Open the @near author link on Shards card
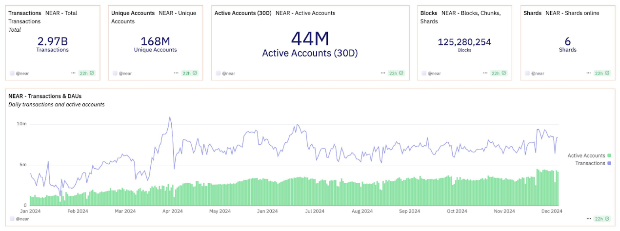The width and height of the screenshot is (620, 231). click(x=538, y=73)
